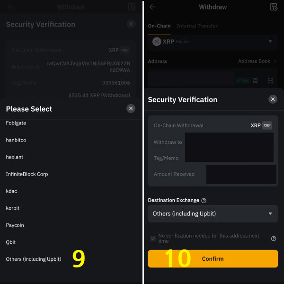Click help icon beside no verification option
The height and width of the screenshot is (284, 284).
coord(274,239)
